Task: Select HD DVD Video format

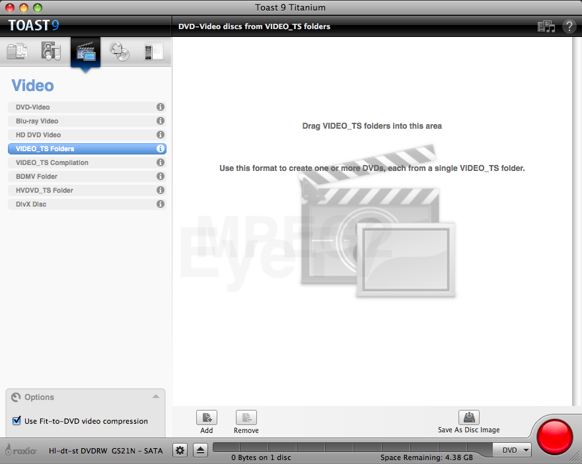Action: (x=87, y=135)
